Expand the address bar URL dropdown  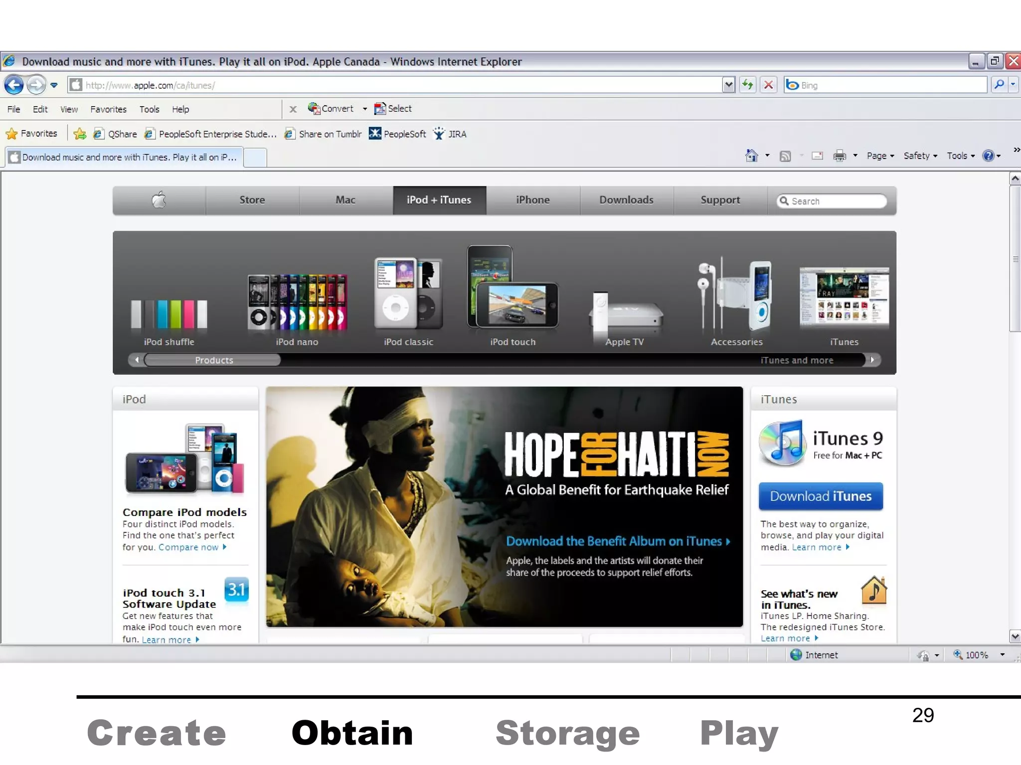728,85
